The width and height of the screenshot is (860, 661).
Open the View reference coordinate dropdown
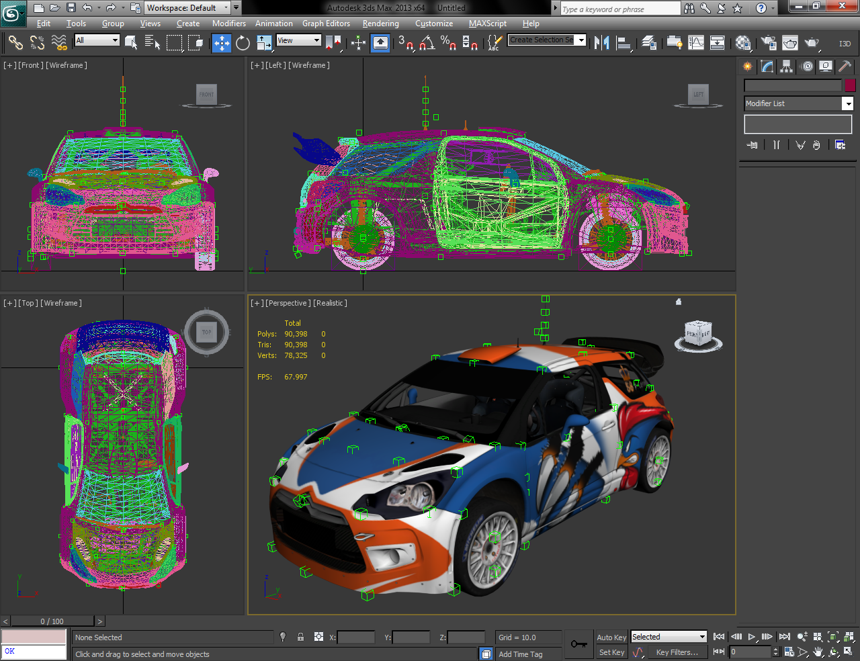pos(299,40)
